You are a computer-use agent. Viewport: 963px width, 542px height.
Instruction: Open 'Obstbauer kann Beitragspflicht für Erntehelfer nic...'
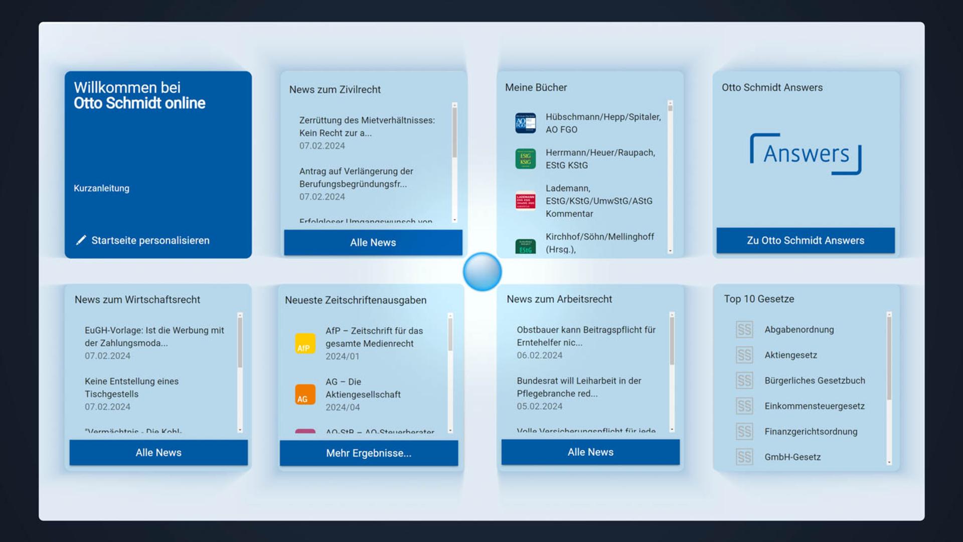point(586,336)
